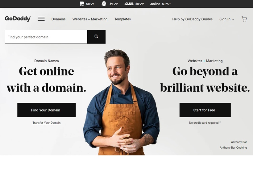253x169 pixels.
Task: Select the .CLUB domain logo
Action: 129,4
